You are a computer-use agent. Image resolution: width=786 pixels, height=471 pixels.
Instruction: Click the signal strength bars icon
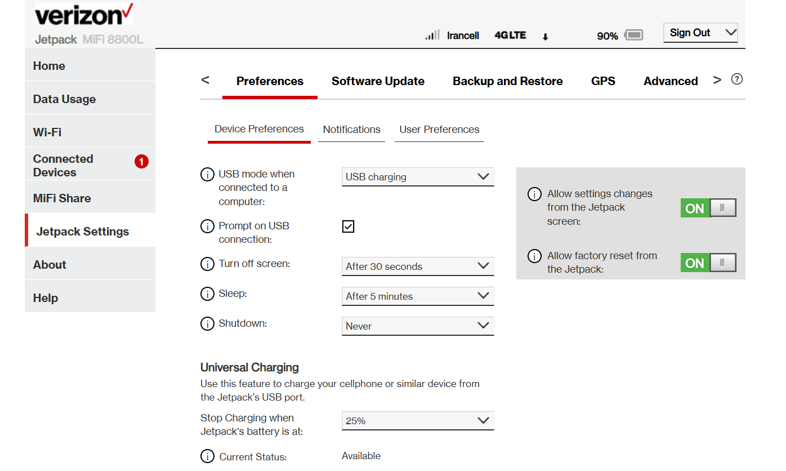432,35
